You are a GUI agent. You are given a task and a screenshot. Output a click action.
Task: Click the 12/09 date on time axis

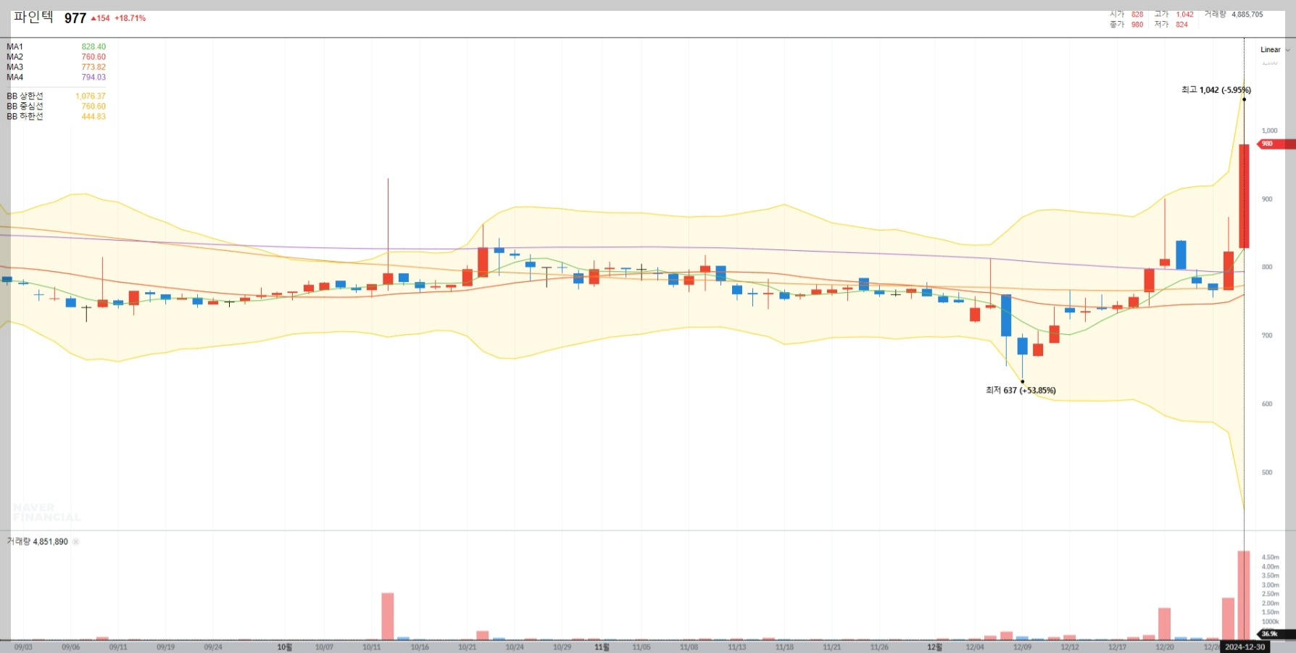(1022, 647)
